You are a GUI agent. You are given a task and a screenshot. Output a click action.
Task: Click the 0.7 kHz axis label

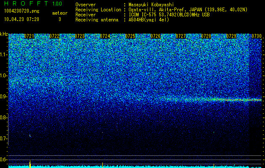pyautogui.click(x=3, y=139)
